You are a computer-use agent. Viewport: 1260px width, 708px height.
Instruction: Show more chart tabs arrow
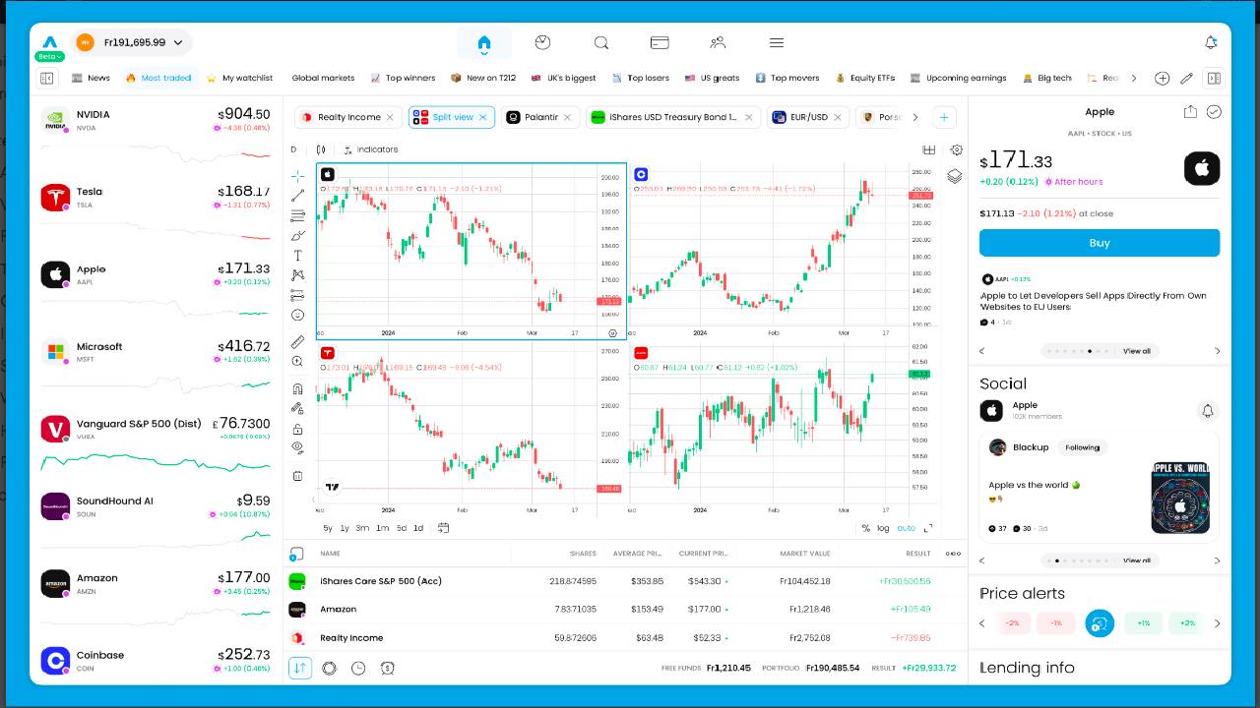pos(914,117)
